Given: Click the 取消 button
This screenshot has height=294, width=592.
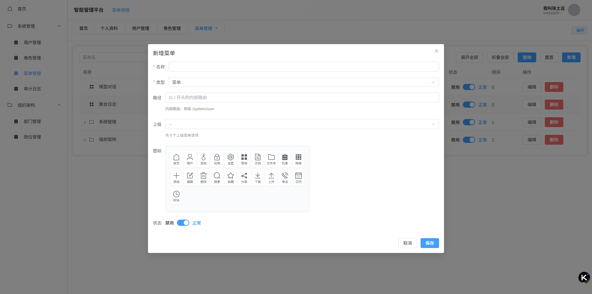Looking at the screenshot, I should coord(407,243).
